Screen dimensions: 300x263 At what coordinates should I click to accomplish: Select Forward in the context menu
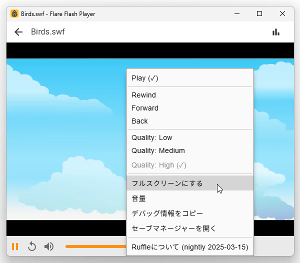190,108
